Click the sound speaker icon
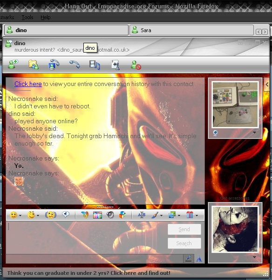272x280 pixels. point(110,215)
